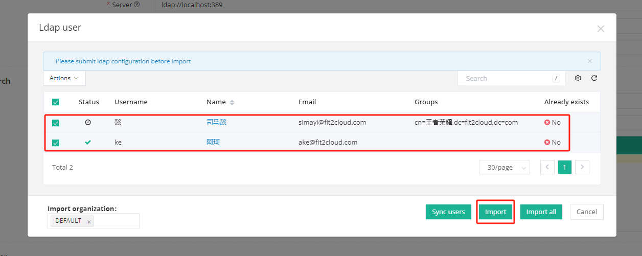Dismiss the ldap configuration notice

point(589,61)
